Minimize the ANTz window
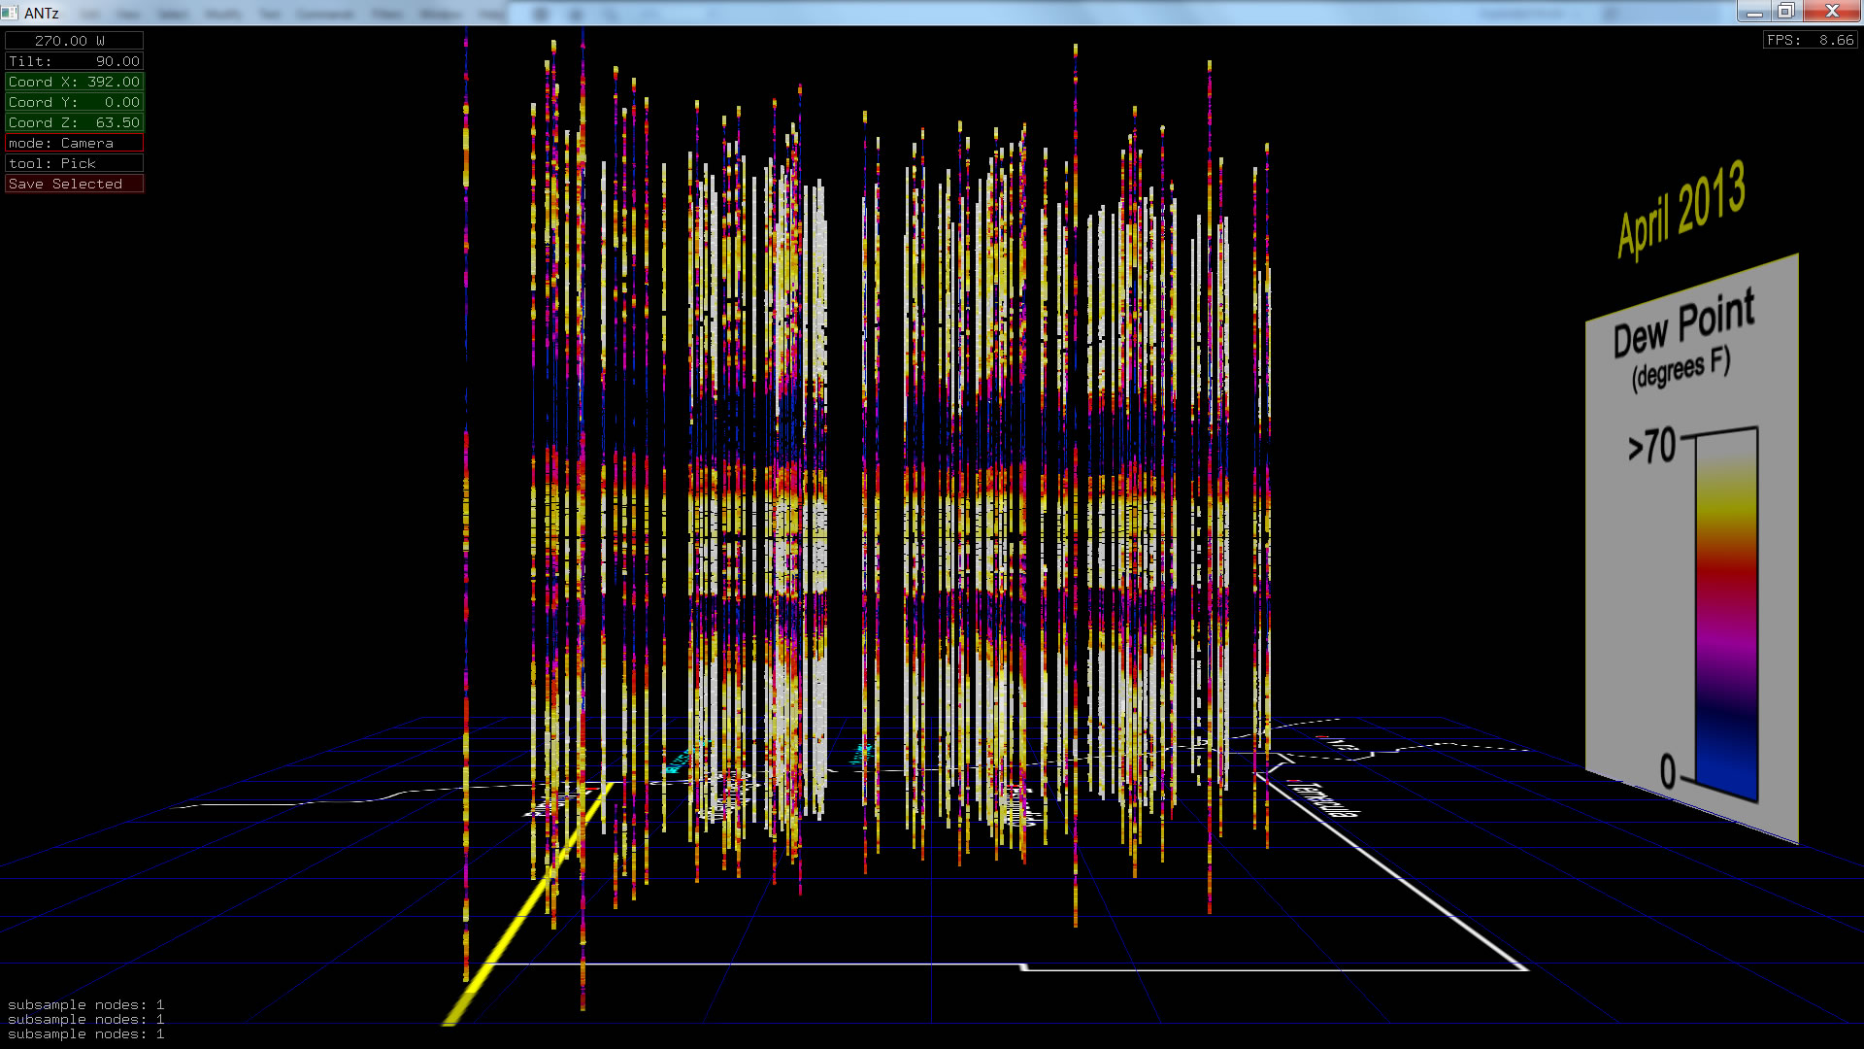1864x1049 pixels. 1754,12
